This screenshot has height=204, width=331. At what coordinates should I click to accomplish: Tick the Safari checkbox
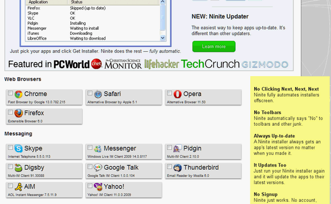point(90,93)
